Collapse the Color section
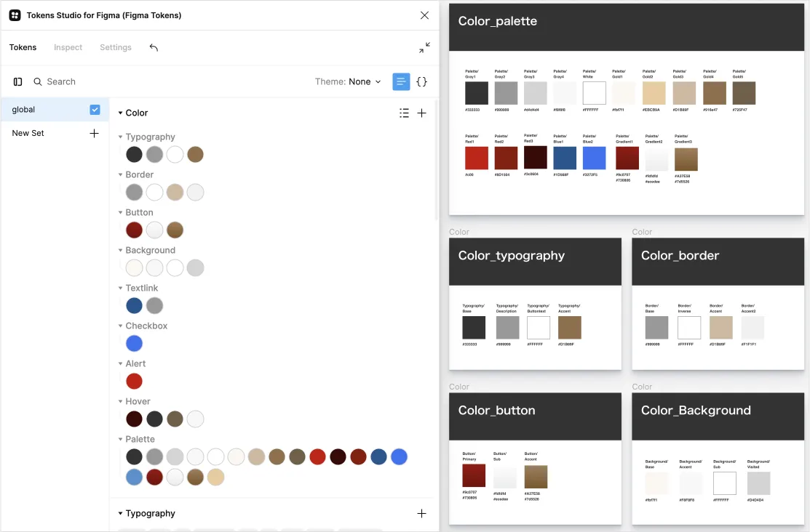The height and width of the screenshot is (532, 810). coord(121,113)
